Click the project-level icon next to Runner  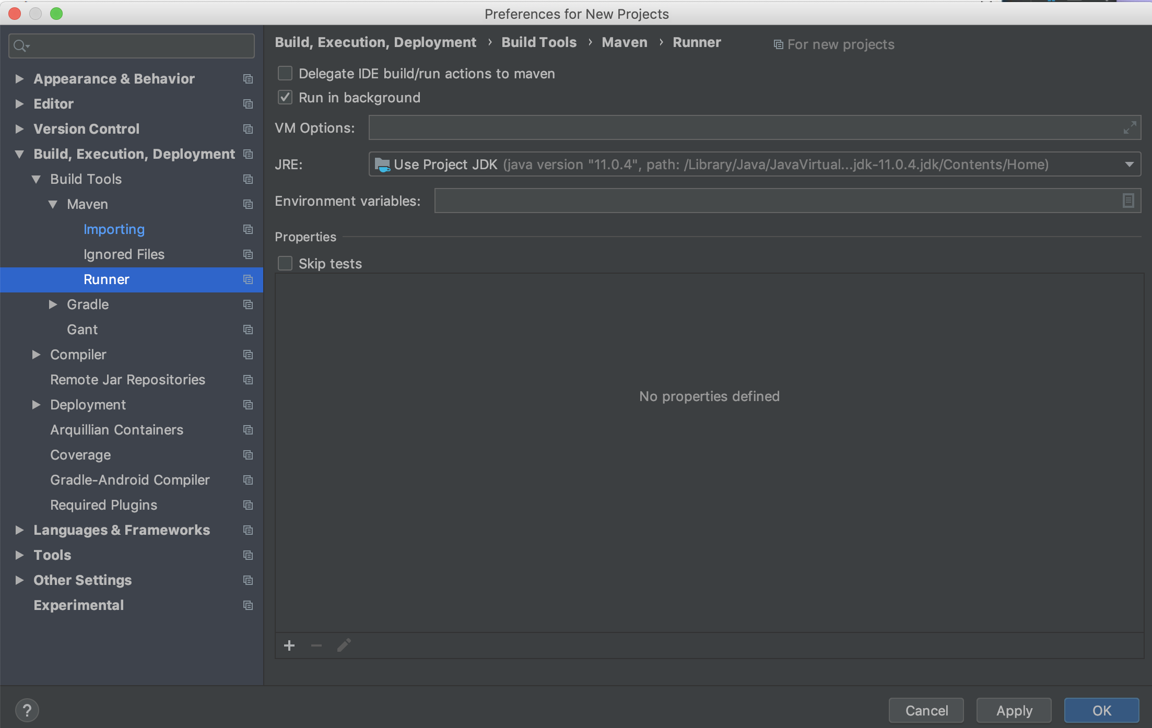pyautogui.click(x=248, y=279)
